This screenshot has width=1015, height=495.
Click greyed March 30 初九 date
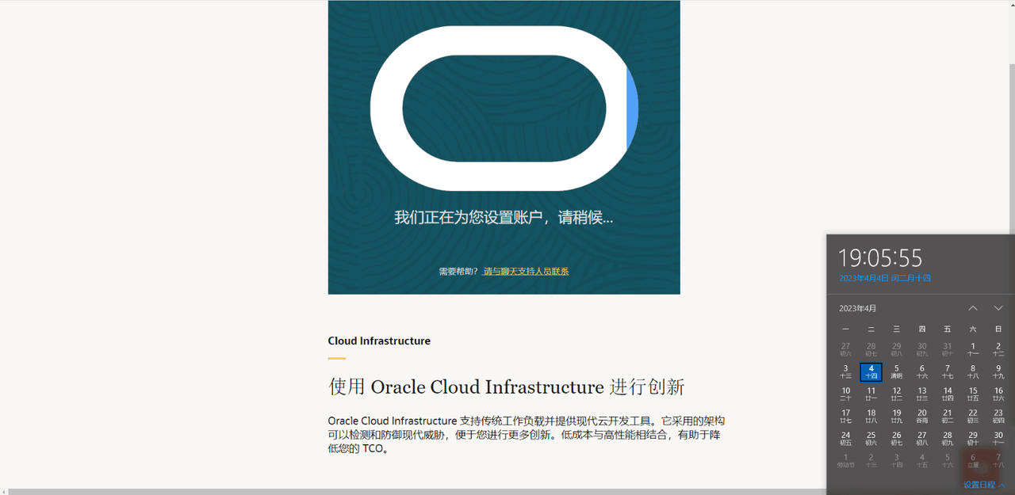[x=921, y=349]
